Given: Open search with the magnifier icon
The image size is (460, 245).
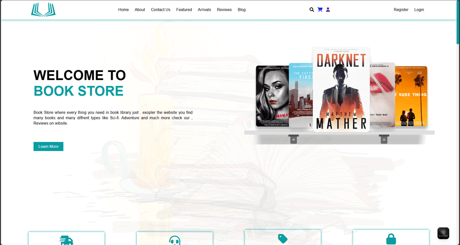Looking at the screenshot, I should tap(312, 9).
